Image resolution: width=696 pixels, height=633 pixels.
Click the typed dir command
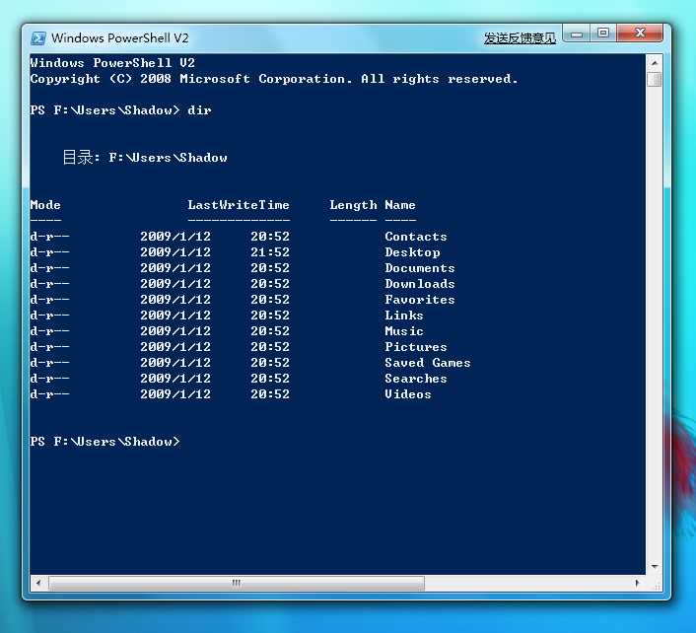click(x=199, y=110)
